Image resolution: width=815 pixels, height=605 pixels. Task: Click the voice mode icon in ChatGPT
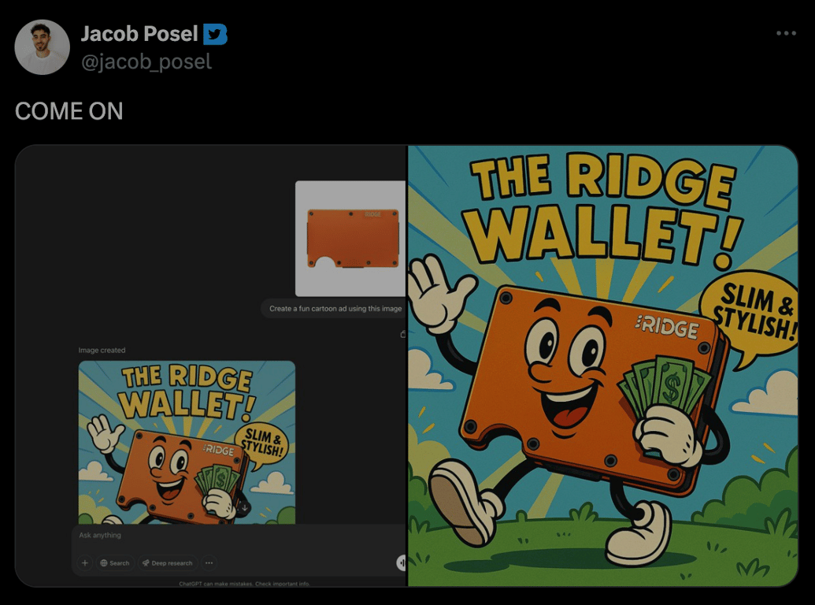pyautogui.click(x=402, y=562)
